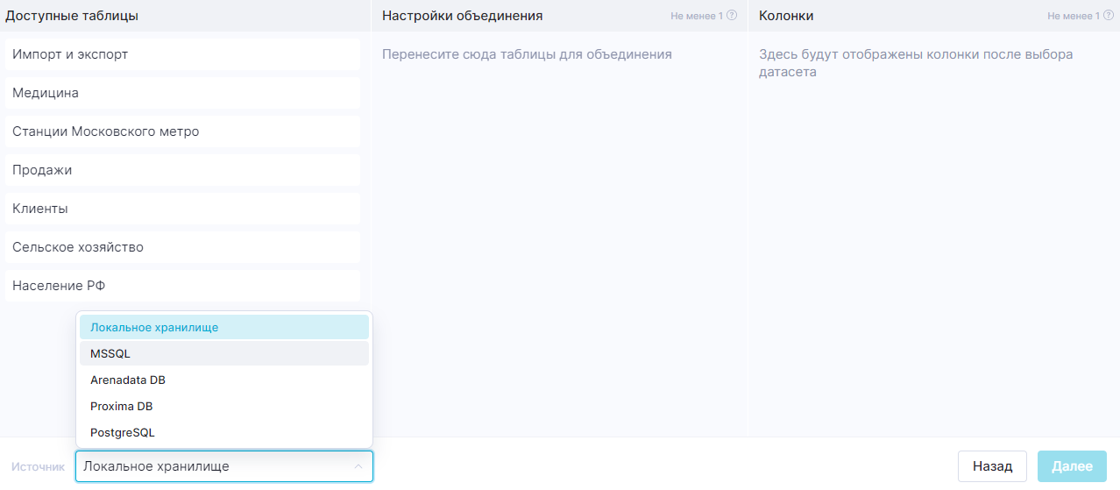The image size is (1120, 490).
Task: Click help icon in Настройки объединения header
Action: click(x=732, y=16)
